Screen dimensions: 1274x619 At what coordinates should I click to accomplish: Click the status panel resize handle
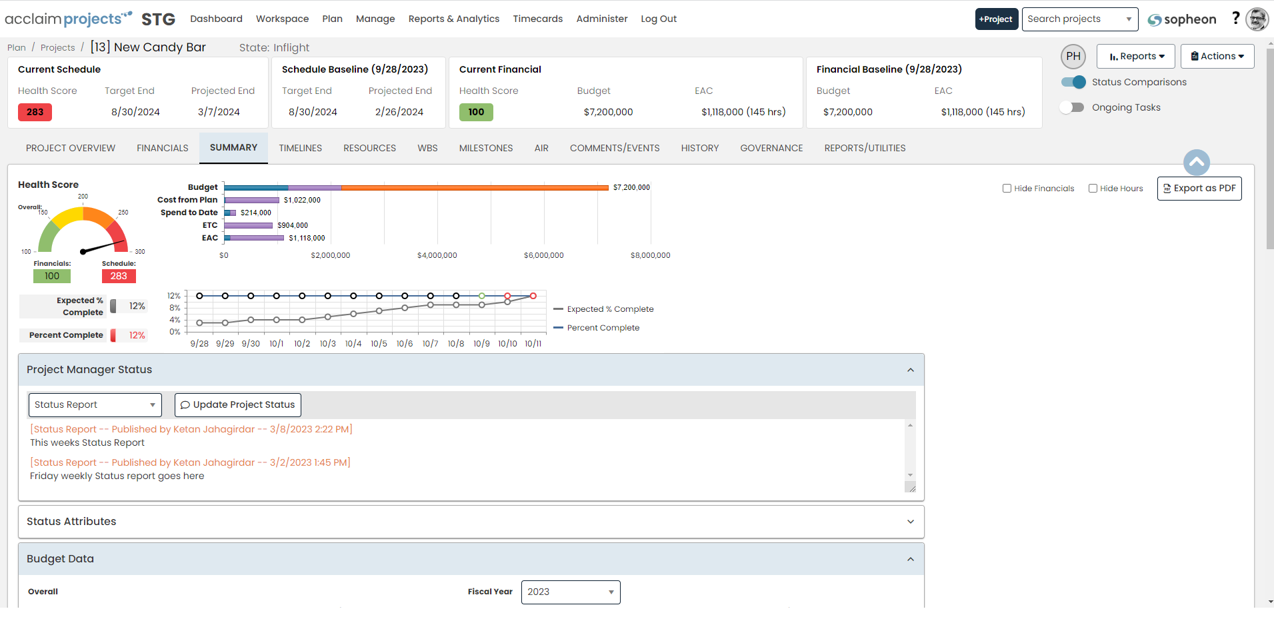point(910,488)
